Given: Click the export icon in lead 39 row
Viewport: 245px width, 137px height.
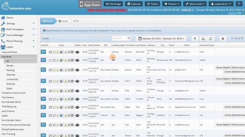Looking at the screenshot, I should [50, 91].
